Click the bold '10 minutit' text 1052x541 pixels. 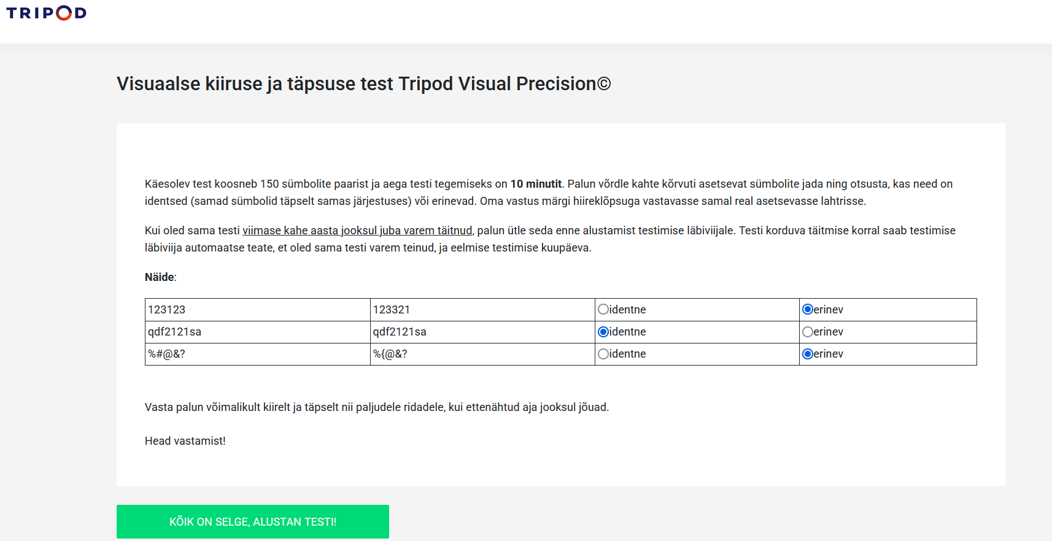[536, 184]
